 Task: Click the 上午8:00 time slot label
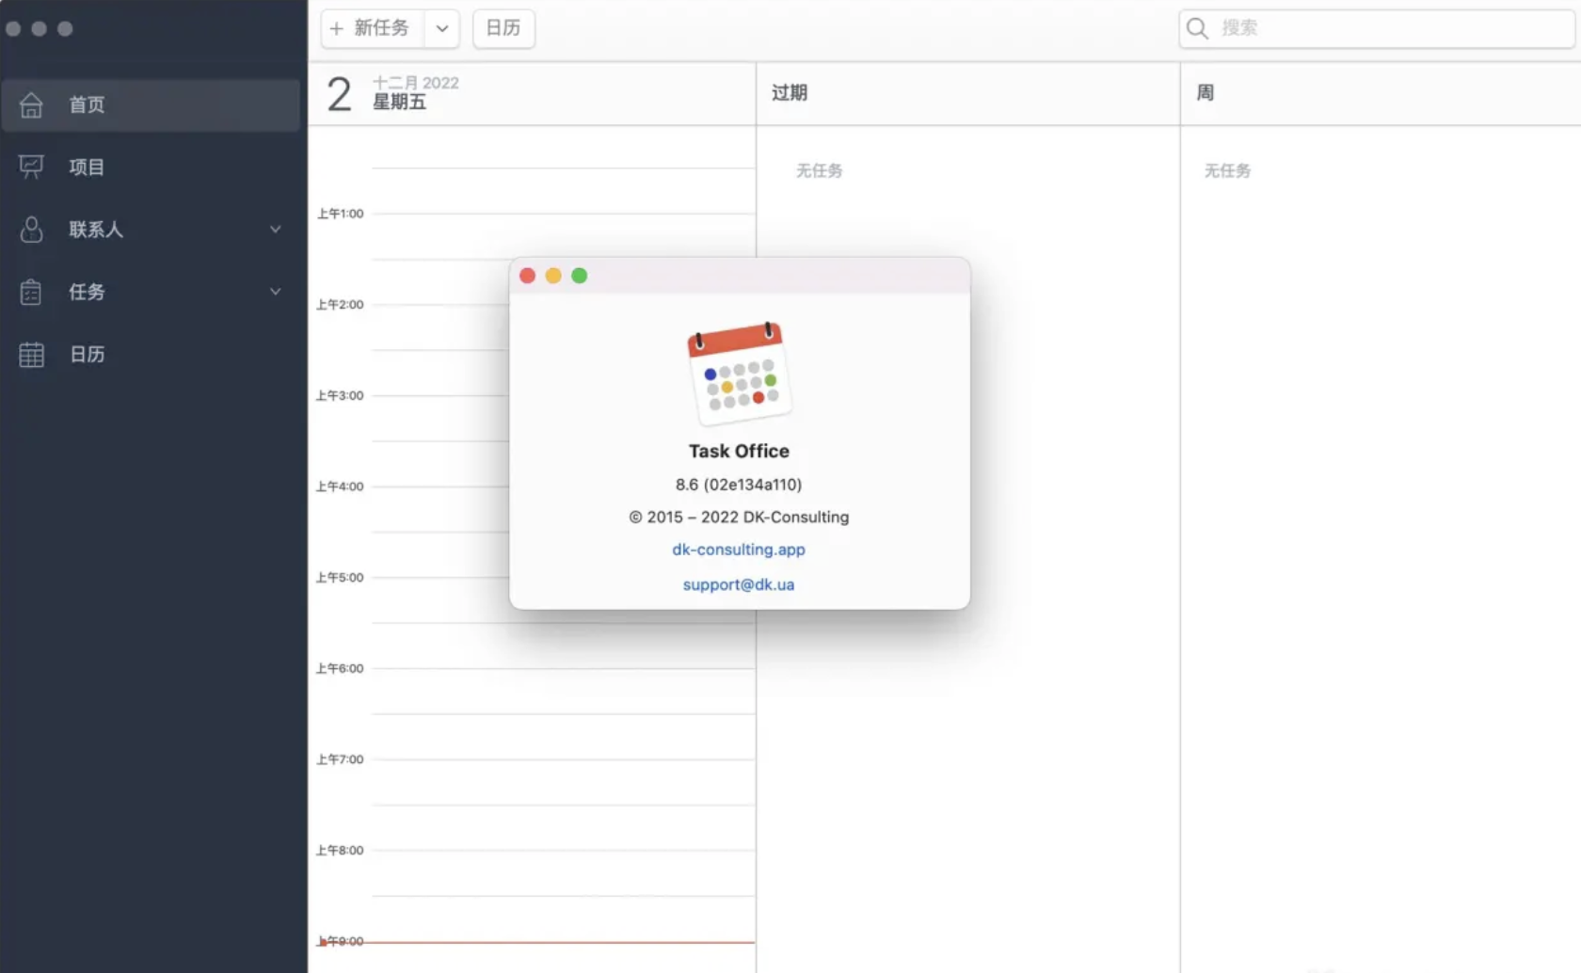[x=340, y=851]
